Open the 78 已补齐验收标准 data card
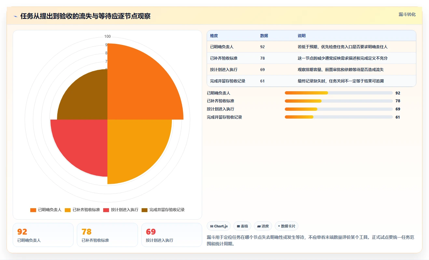This screenshot has width=429, height=260. click(x=107, y=235)
